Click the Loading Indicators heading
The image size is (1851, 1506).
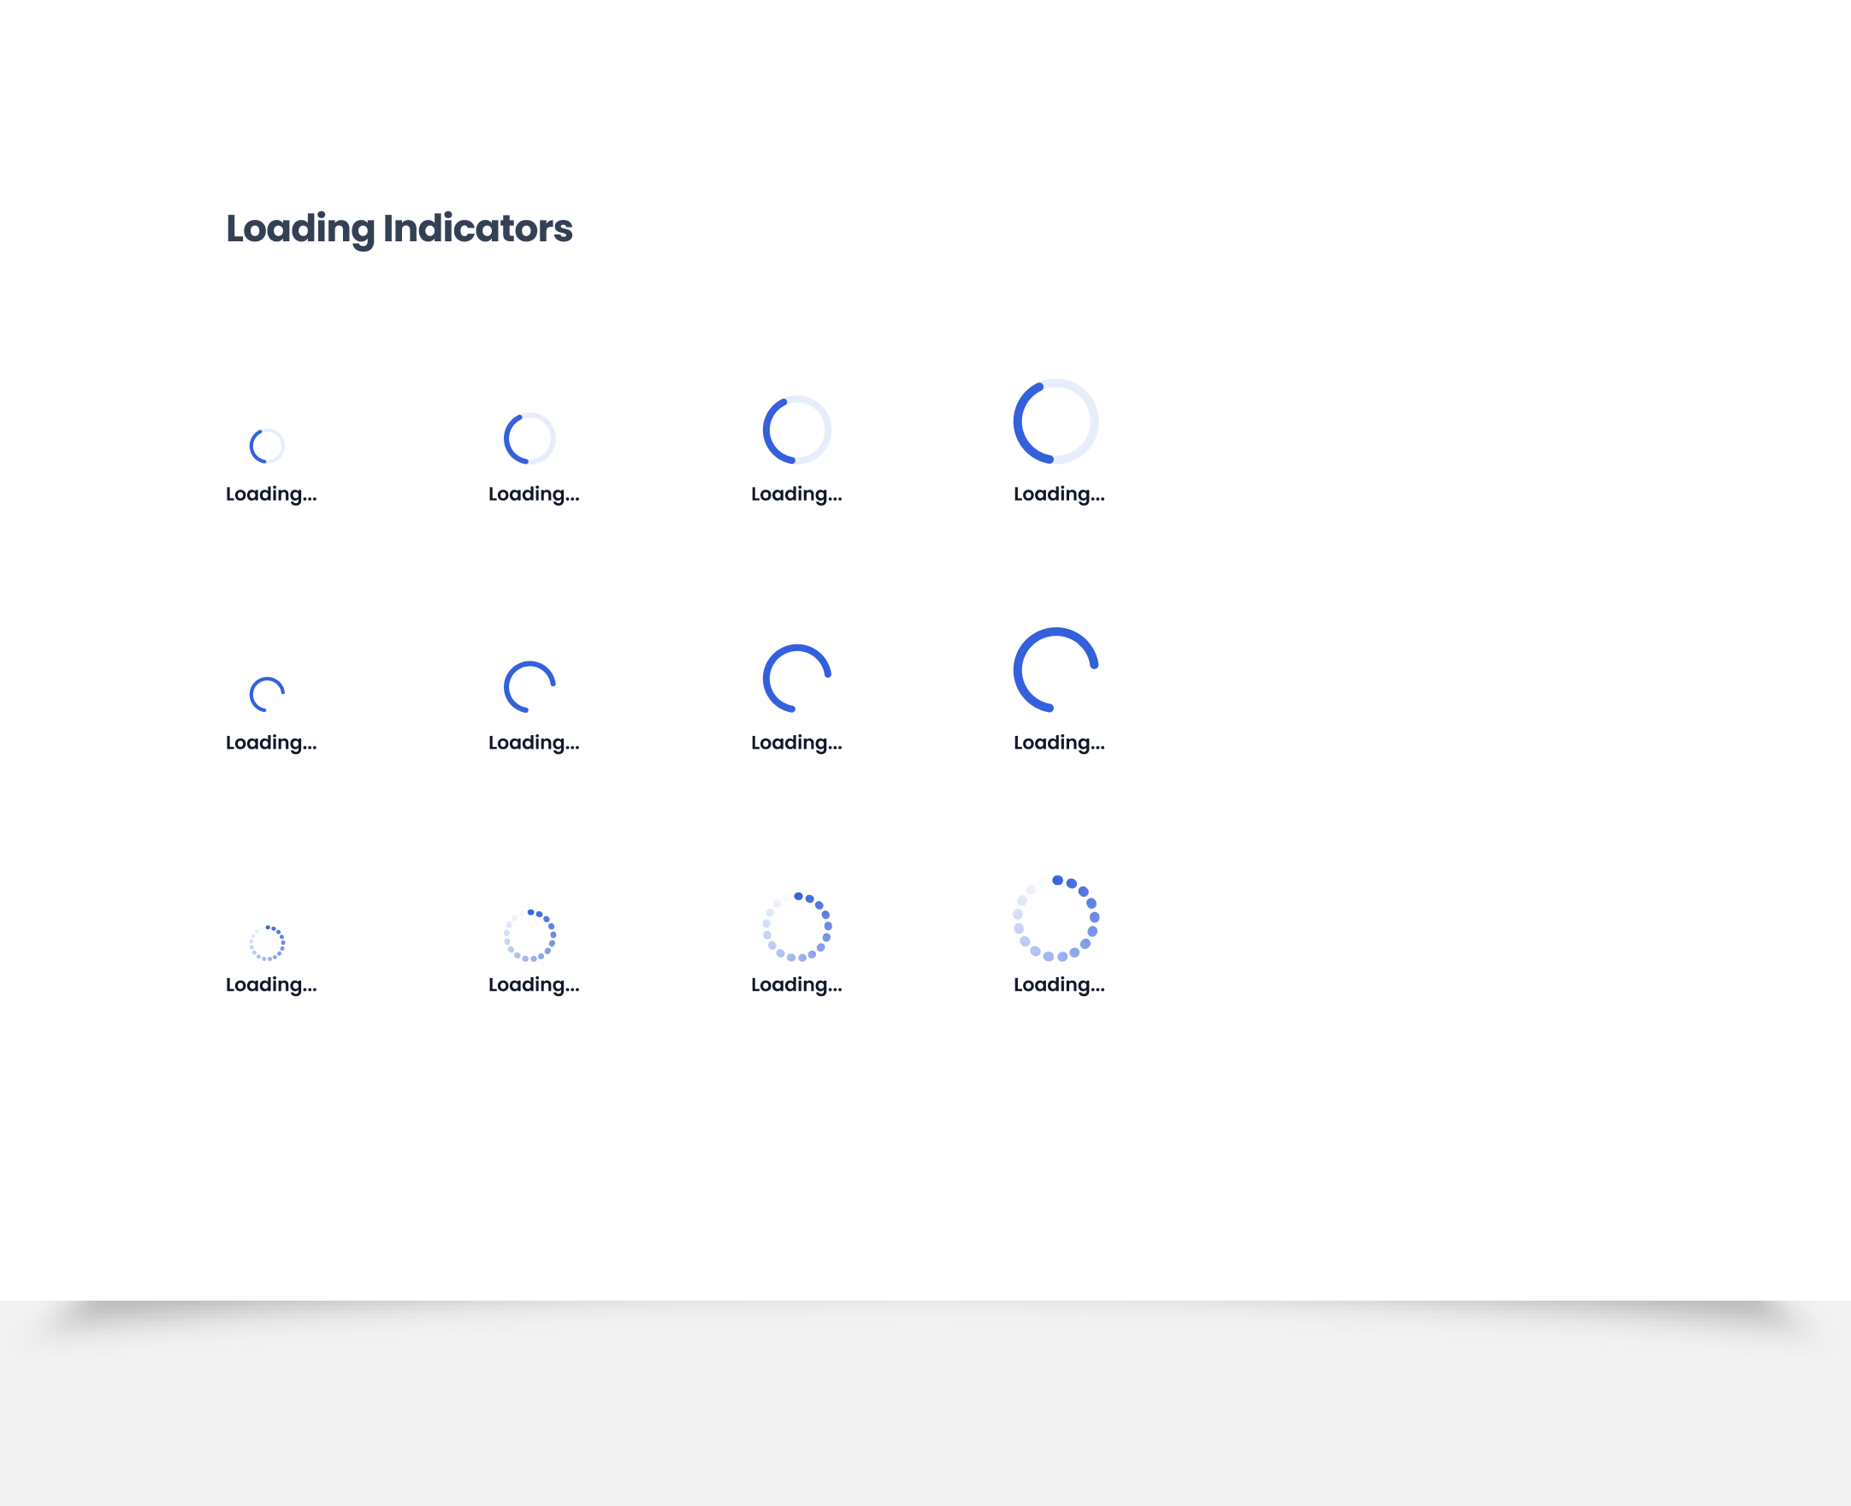[399, 228]
